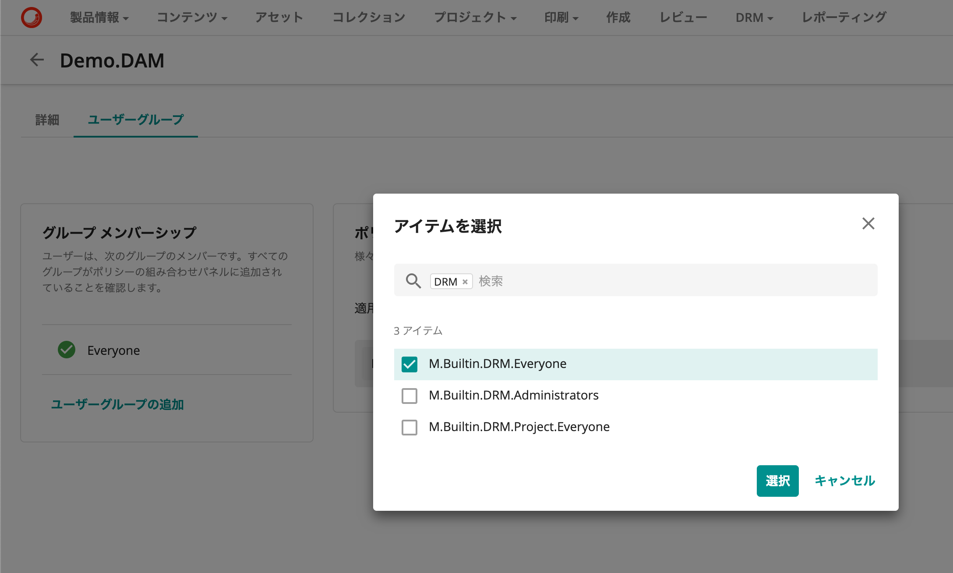Screen dimensions: 953x573
Task: Click ユーザーグループの追加 link
Action: 117,404
